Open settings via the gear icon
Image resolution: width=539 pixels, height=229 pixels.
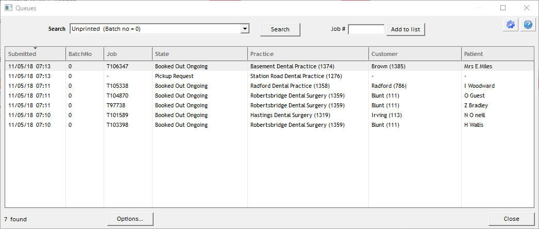tap(511, 25)
